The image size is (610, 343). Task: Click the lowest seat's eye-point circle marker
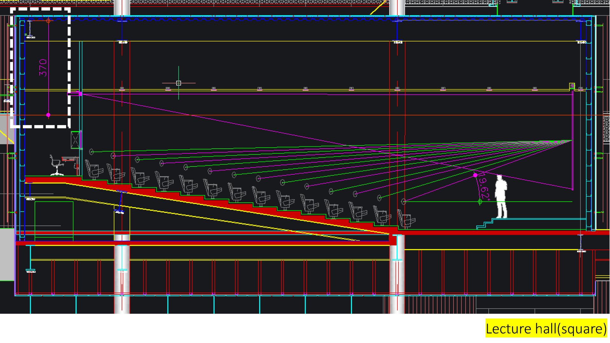click(x=403, y=201)
